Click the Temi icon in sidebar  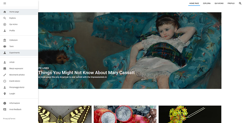pyautogui.click(x=5, y=47)
